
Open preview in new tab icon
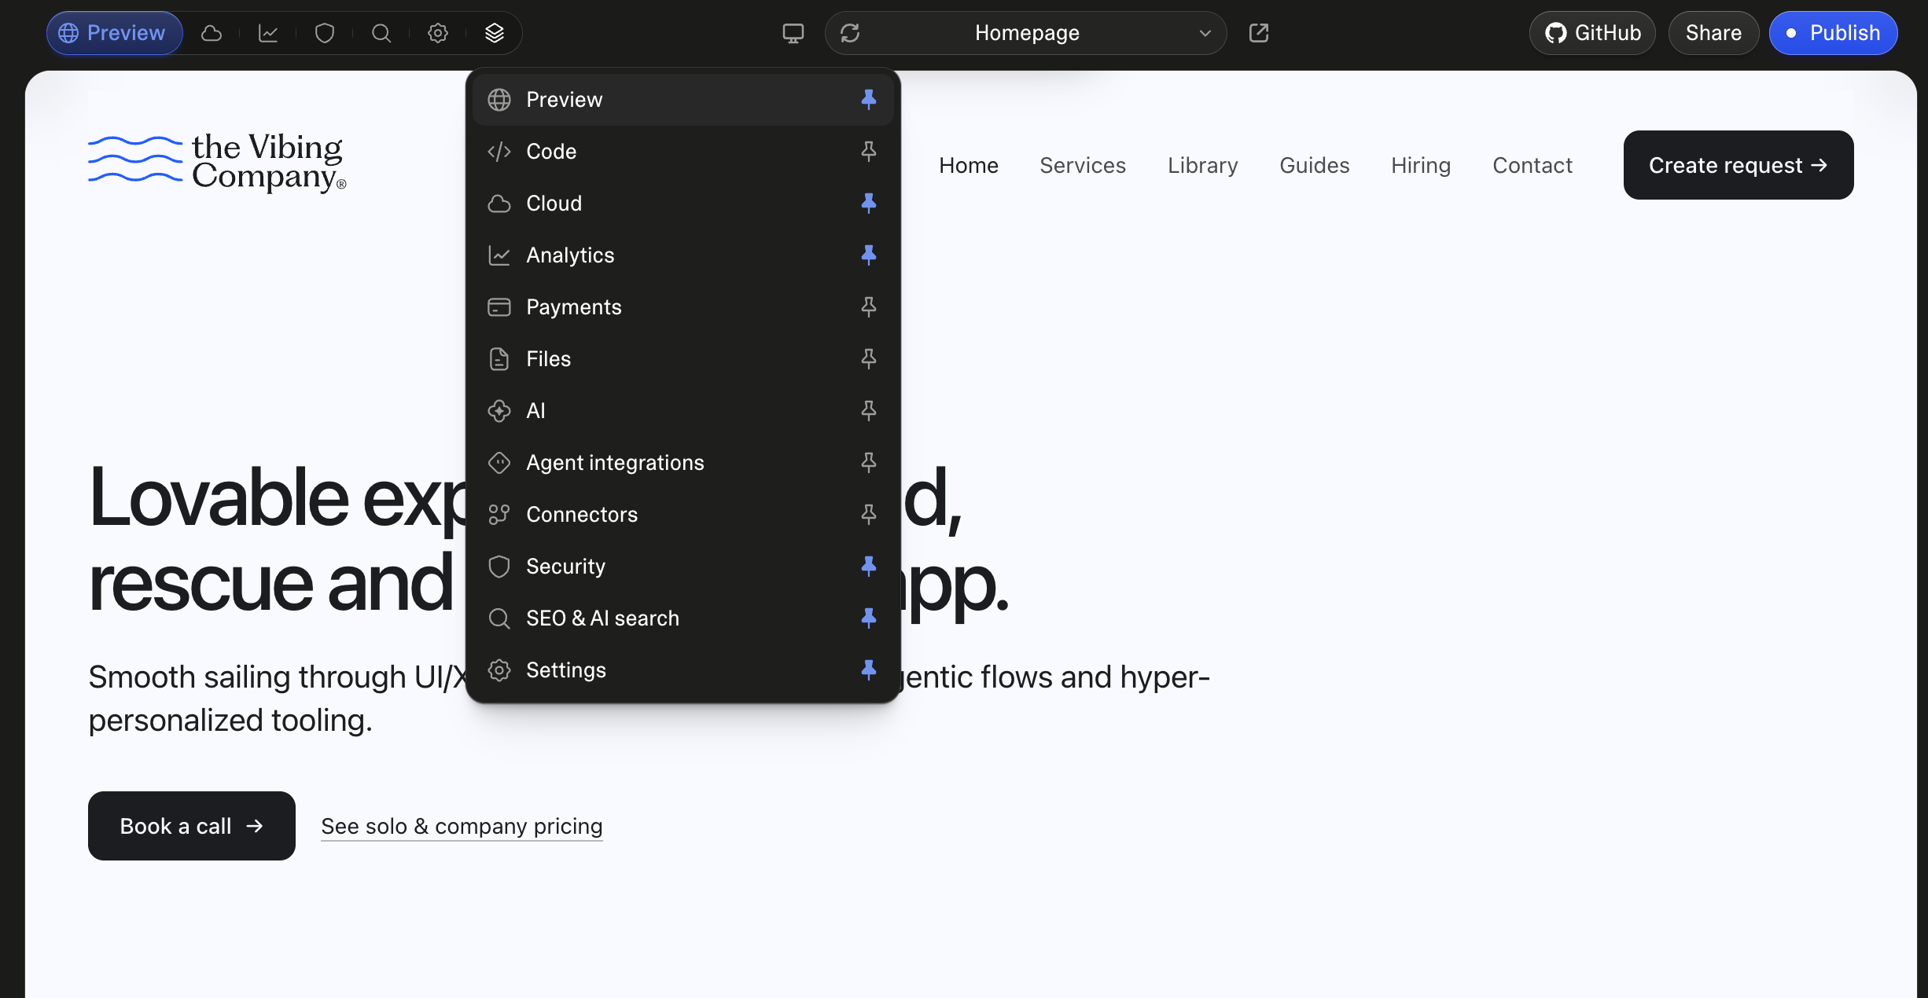click(1259, 33)
